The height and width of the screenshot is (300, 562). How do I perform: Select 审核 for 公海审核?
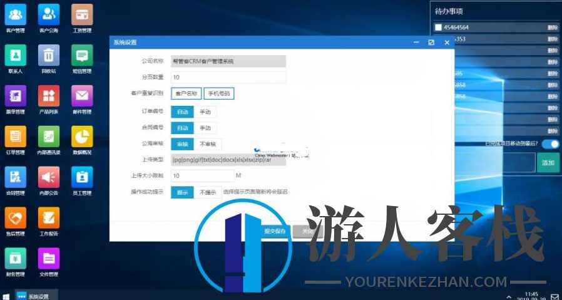pyautogui.click(x=183, y=144)
